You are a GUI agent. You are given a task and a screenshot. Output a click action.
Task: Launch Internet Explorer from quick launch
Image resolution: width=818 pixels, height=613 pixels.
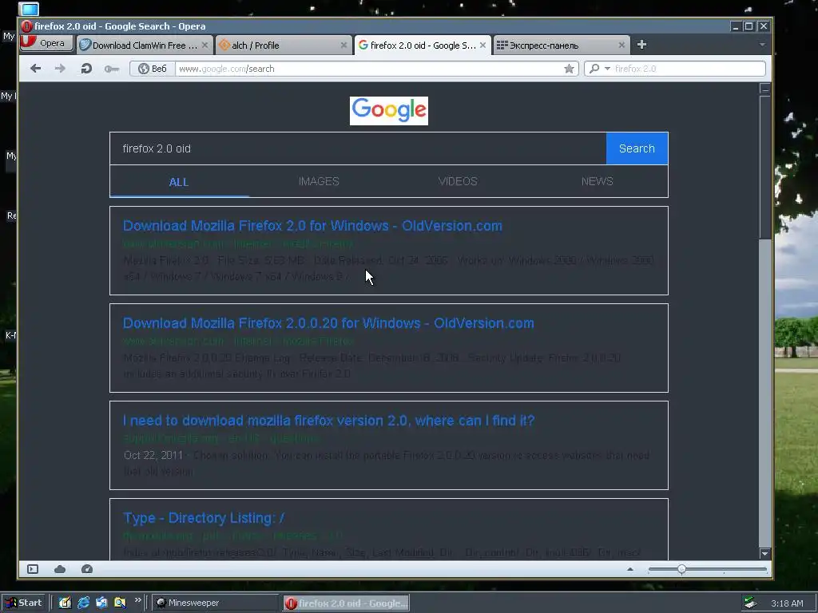pyautogui.click(x=83, y=603)
